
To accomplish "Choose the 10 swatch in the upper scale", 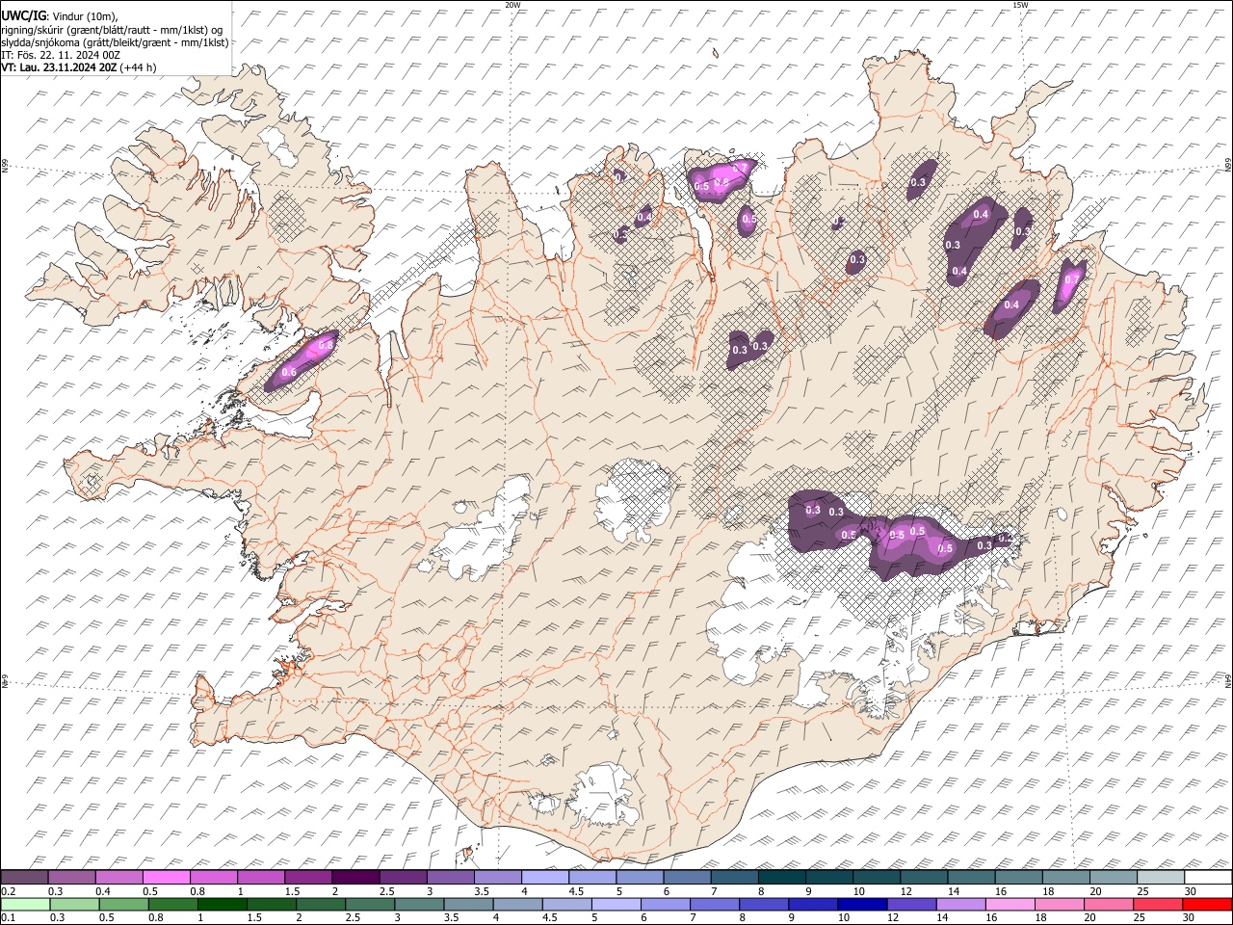I will click(875, 877).
